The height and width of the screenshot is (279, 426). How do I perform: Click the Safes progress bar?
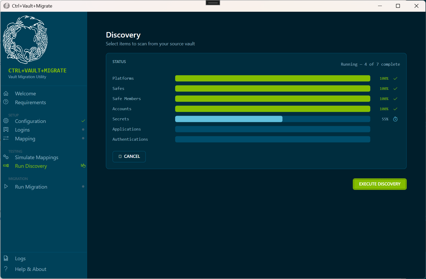tap(273, 89)
